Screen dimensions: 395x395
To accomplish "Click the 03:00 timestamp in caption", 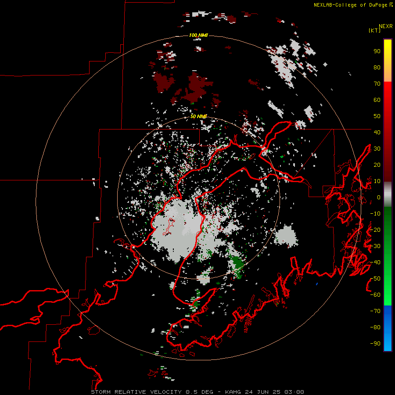I will (294, 392).
